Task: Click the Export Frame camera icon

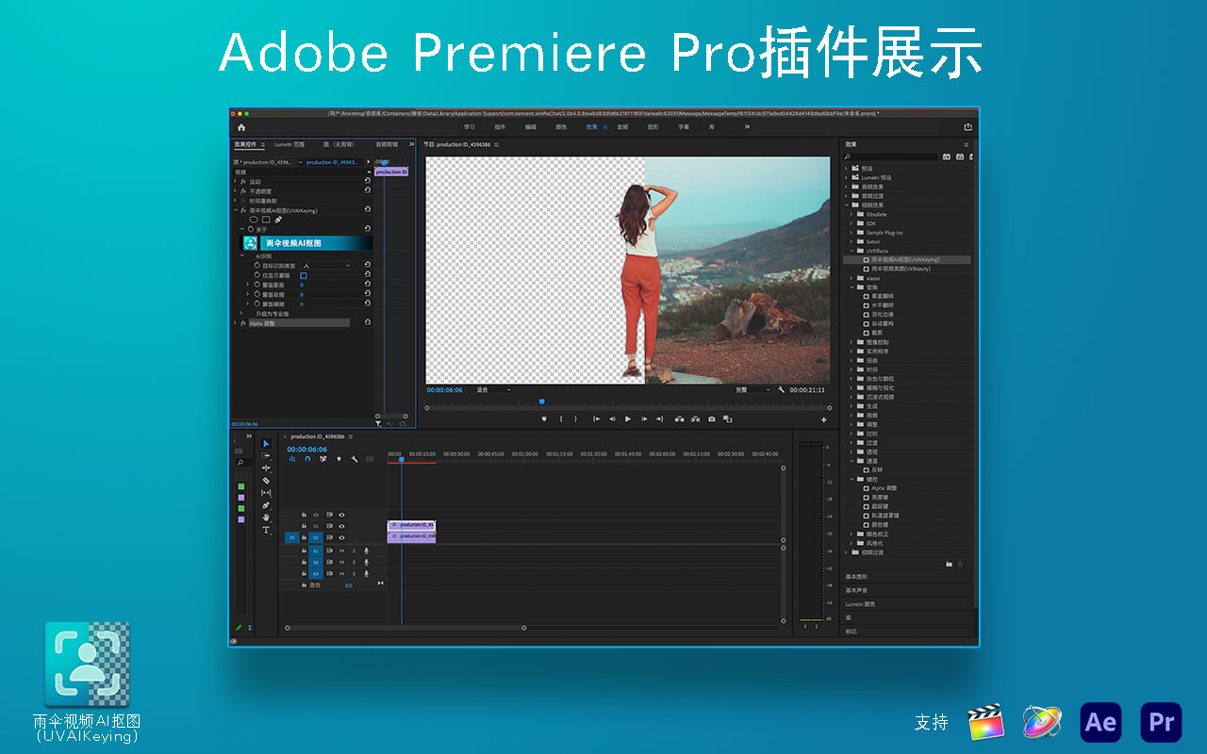Action: (712, 419)
